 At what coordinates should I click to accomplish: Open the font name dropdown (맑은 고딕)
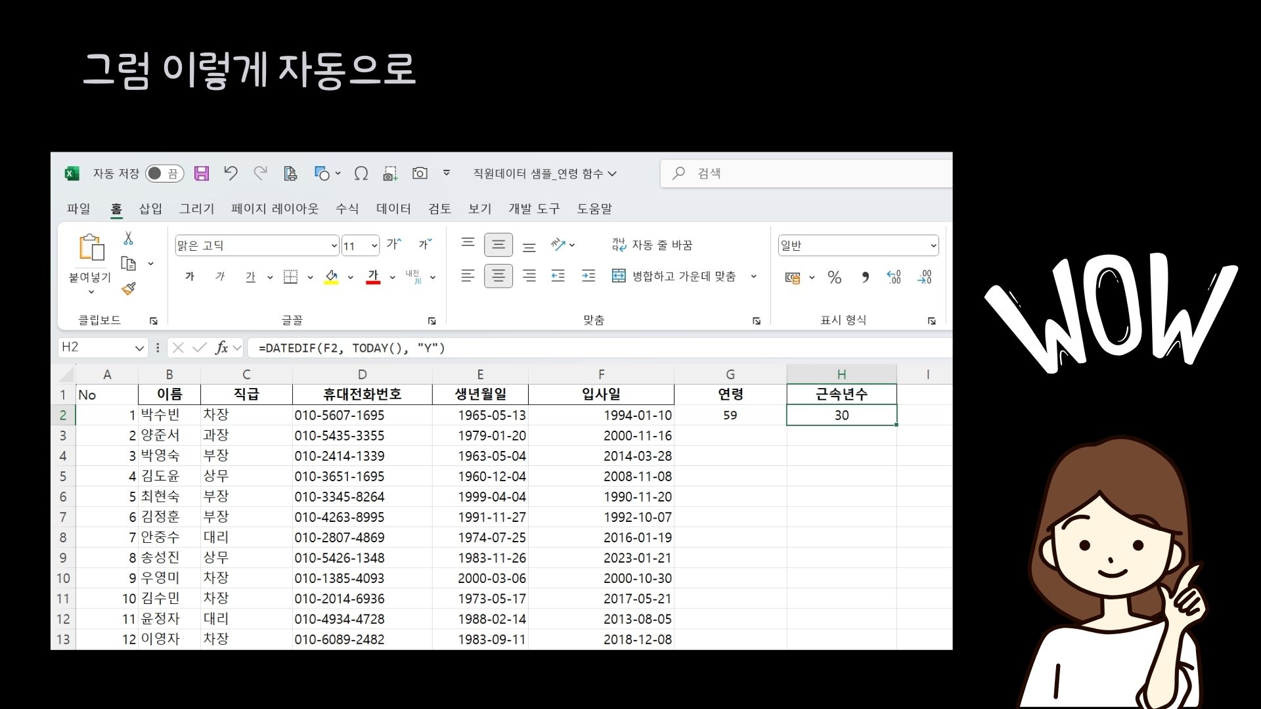pyautogui.click(x=334, y=246)
